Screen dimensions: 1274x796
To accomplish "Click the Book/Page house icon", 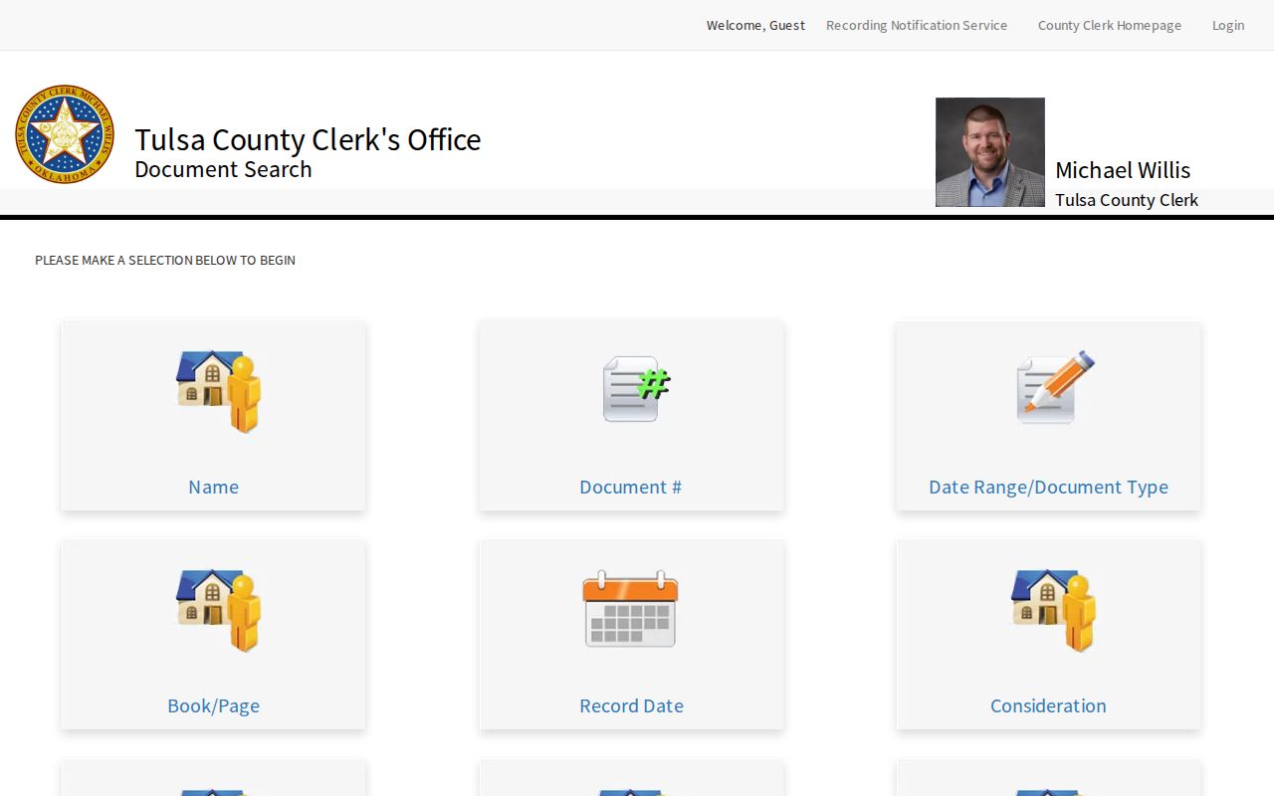I will click(218, 610).
